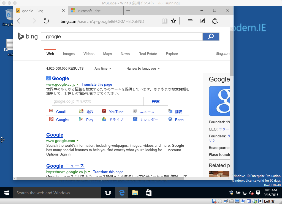Open Edge More actions menu
282x204 pixels.
(x=227, y=21)
